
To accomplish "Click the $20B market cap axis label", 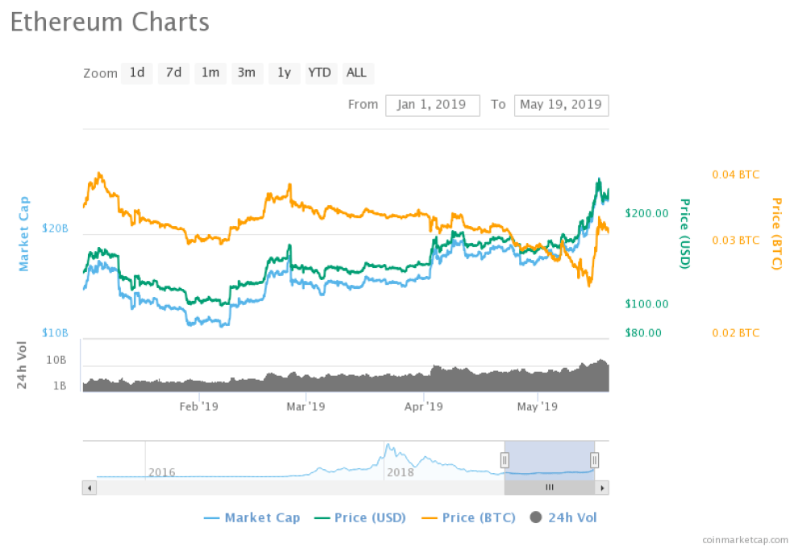I will pyautogui.click(x=55, y=228).
